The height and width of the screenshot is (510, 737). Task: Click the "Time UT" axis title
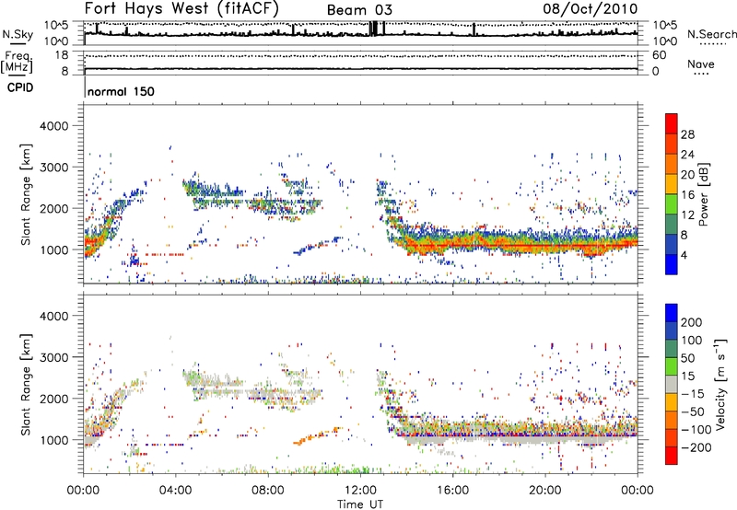[360, 504]
